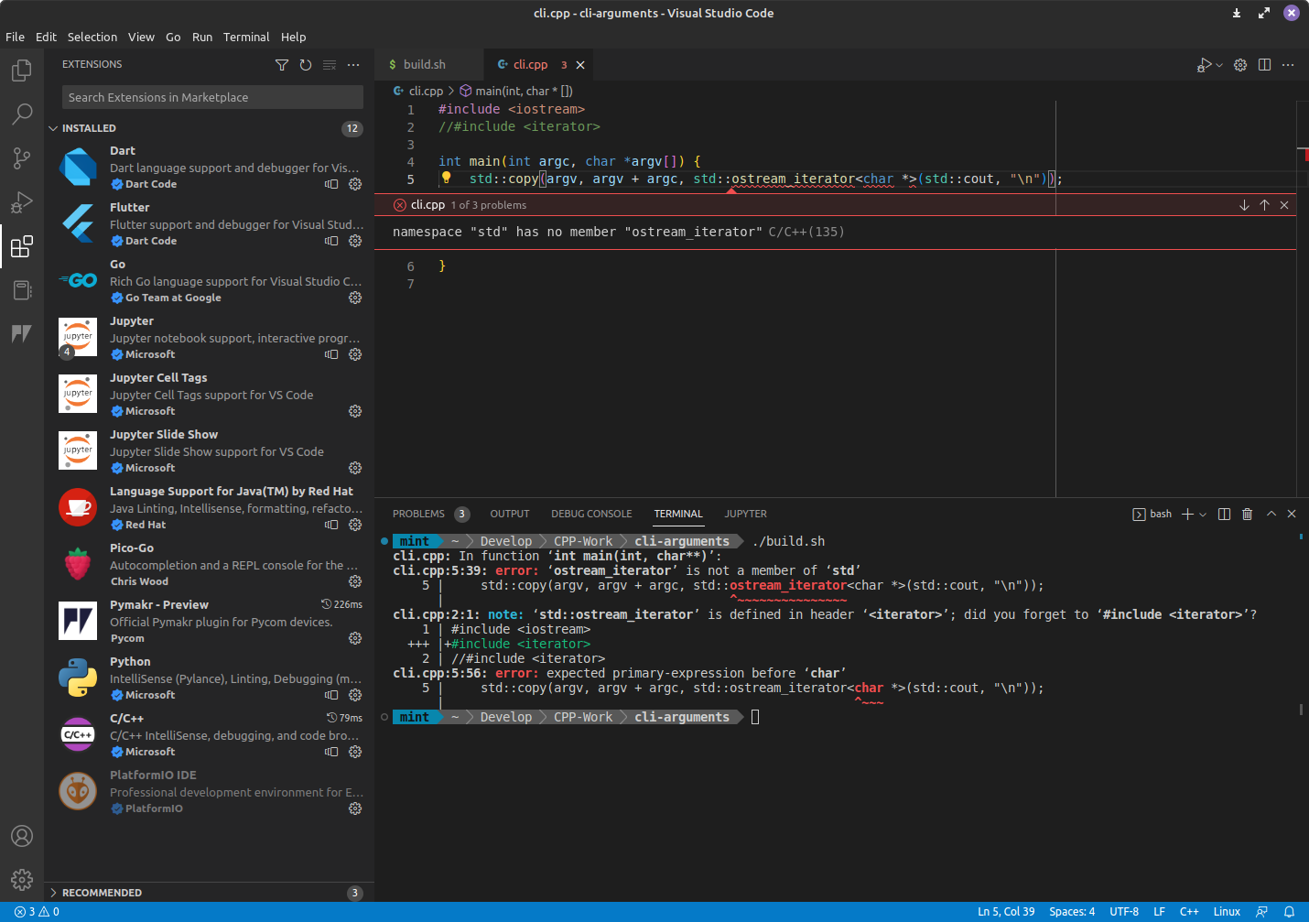Change language mode C++ in status bar

pos(1189,912)
